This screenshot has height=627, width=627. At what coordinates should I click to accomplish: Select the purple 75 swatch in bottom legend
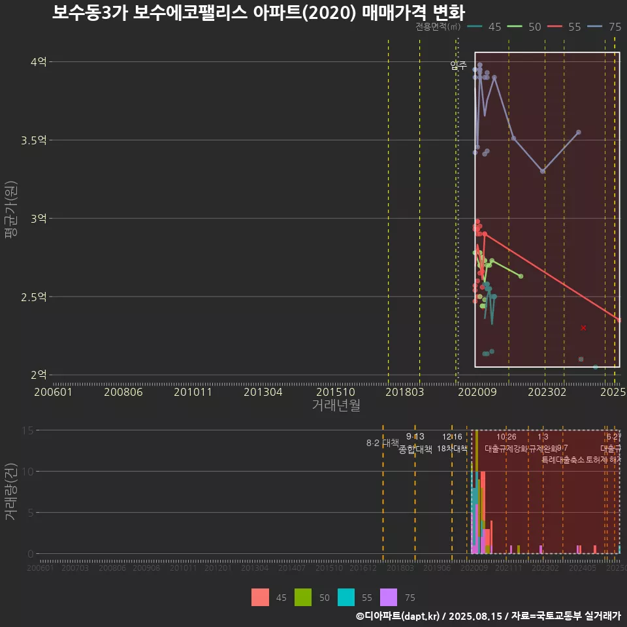point(389,597)
